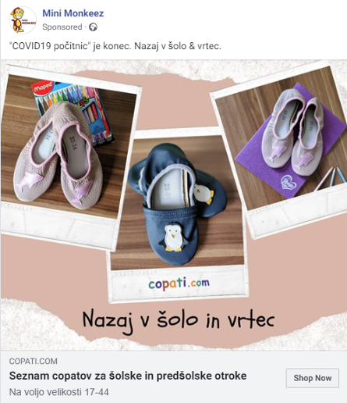The height and width of the screenshot is (403, 347).
Task: Click the COVID19 počitnic post text
Action: [115, 46]
